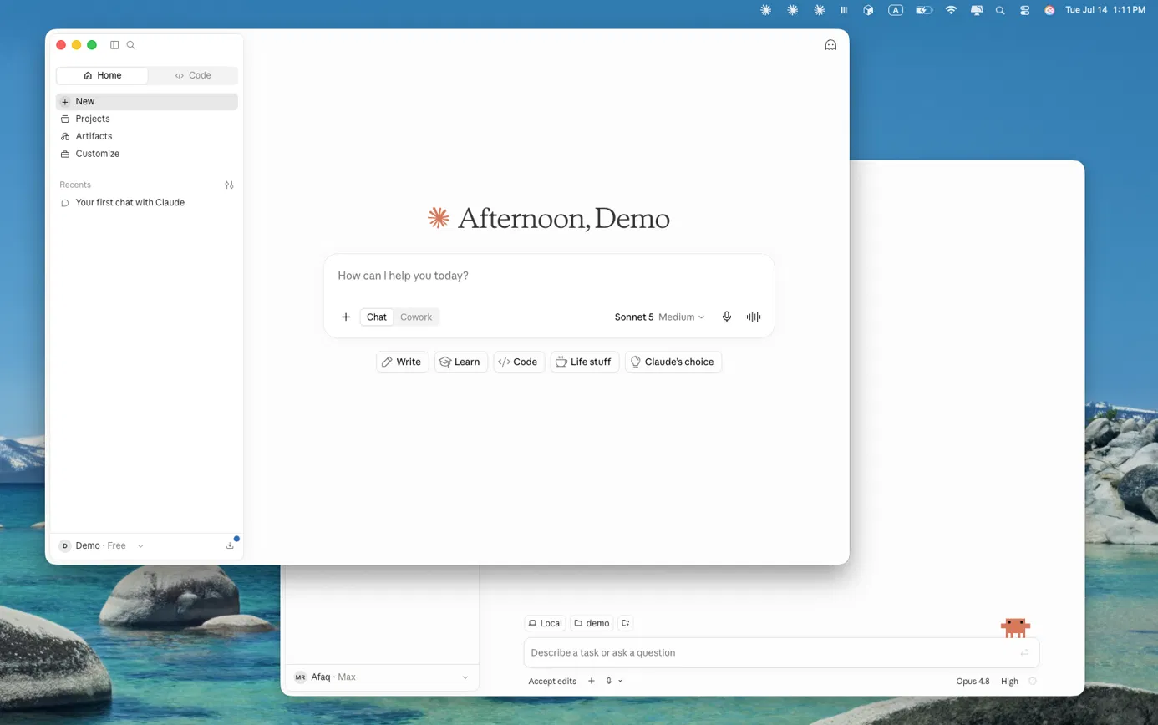Open Control Center in menu bar
The height and width of the screenshot is (725, 1158).
coord(1025,10)
